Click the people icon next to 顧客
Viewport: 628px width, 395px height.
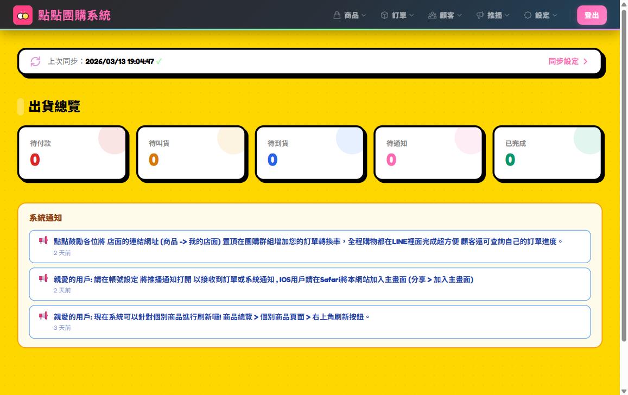coord(432,15)
